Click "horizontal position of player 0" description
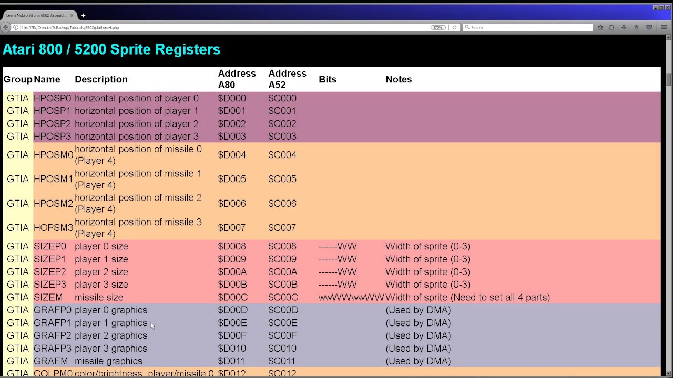This screenshot has width=673, height=378. (x=137, y=98)
